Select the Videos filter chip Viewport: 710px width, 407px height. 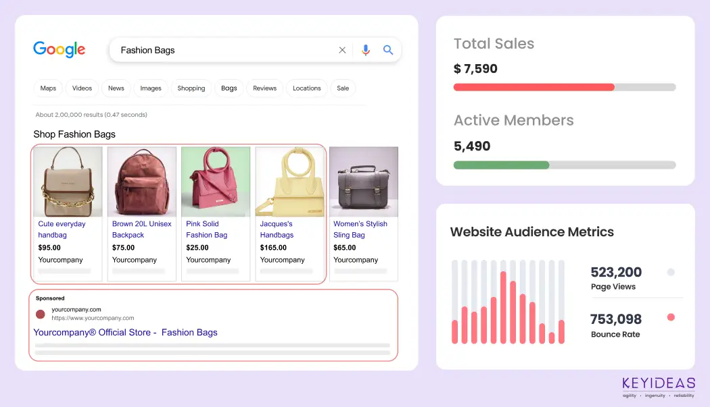(x=82, y=88)
